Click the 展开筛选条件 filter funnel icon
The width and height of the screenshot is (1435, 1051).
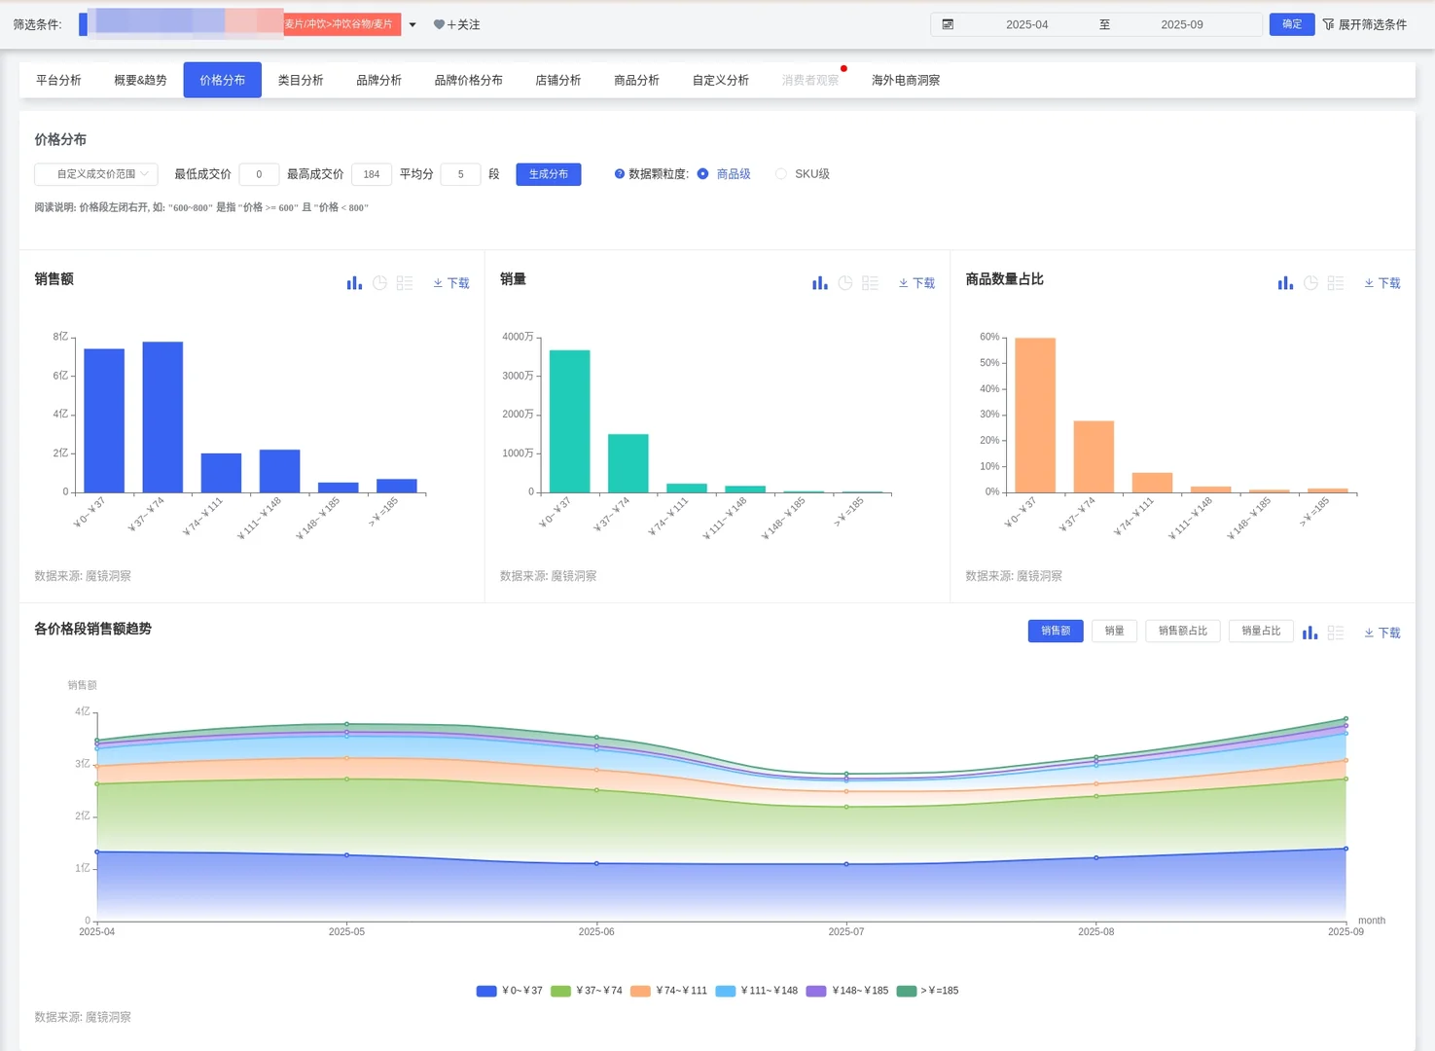click(x=1328, y=24)
